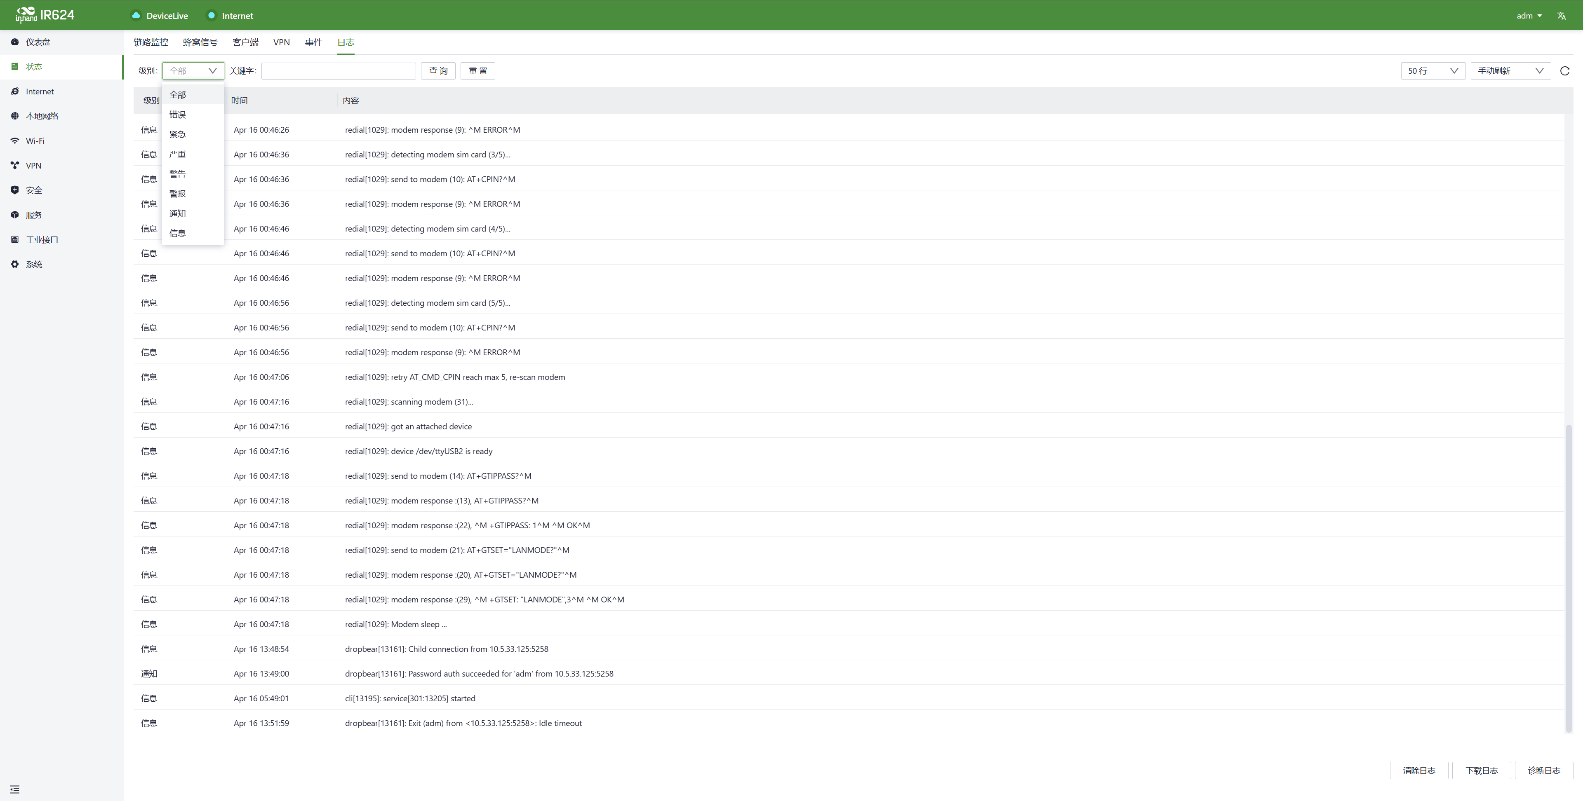Click the security shield icon in sidebar
Viewport: 1583px width, 801px height.
[15, 190]
